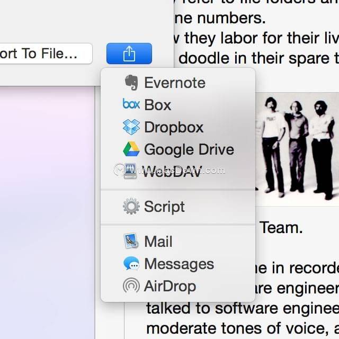This screenshot has width=339, height=339.
Task: Click the Messages speech bubble icon
Action: coord(131,264)
